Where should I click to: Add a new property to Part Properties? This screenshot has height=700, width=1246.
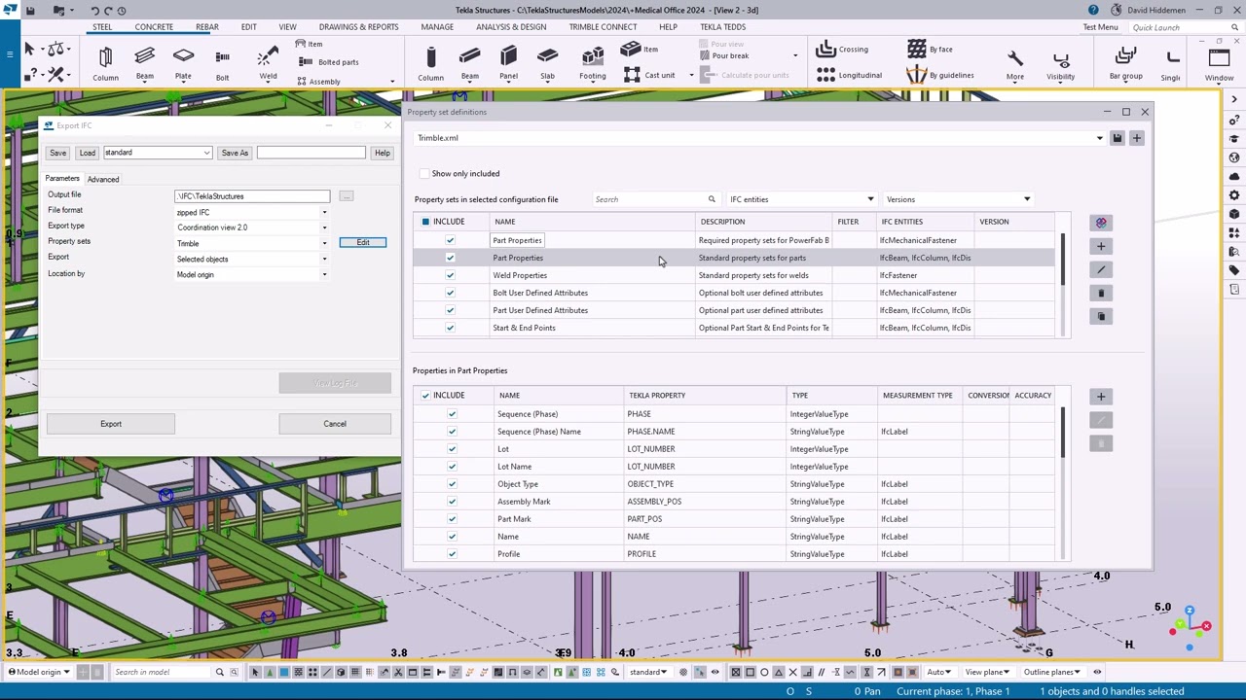click(x=1101, y=396)
